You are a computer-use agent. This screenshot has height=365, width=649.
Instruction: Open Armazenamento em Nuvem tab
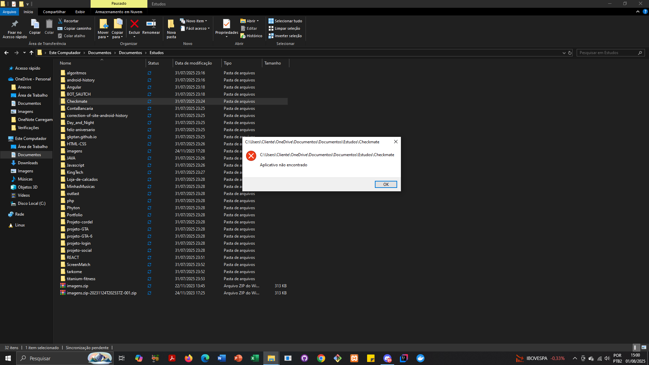pos(119,12)
